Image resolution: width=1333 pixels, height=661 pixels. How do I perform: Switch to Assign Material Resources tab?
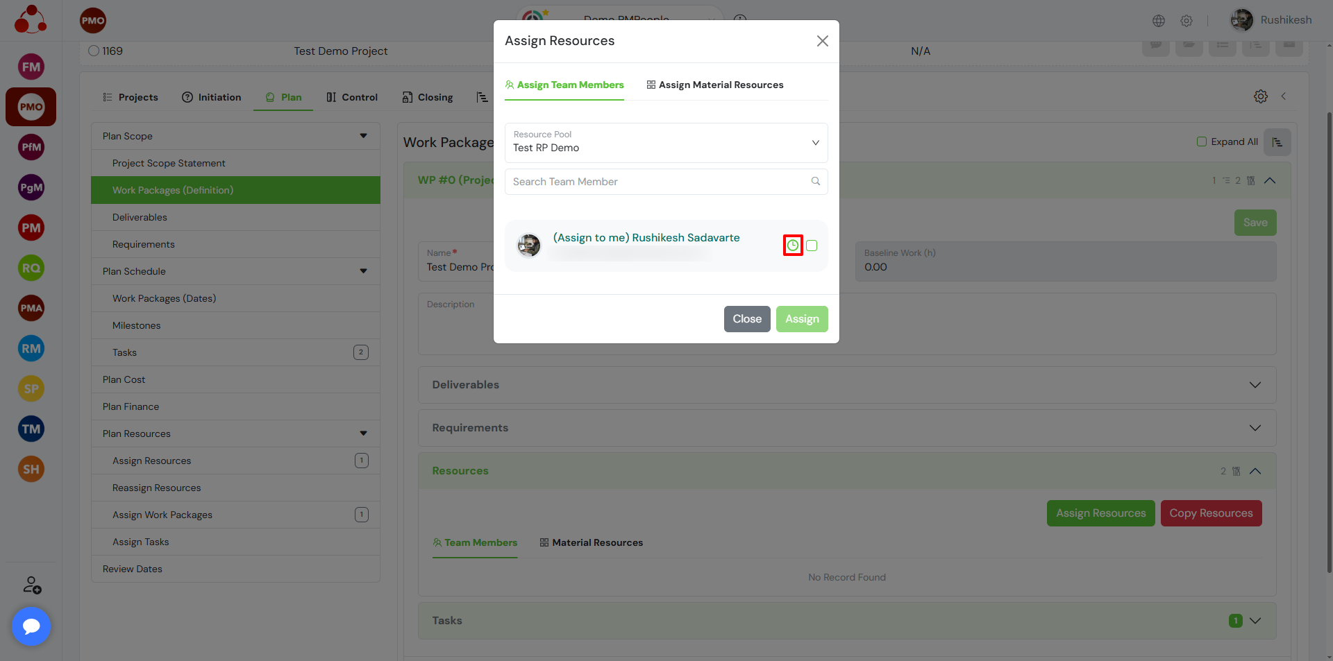(715, 85)
